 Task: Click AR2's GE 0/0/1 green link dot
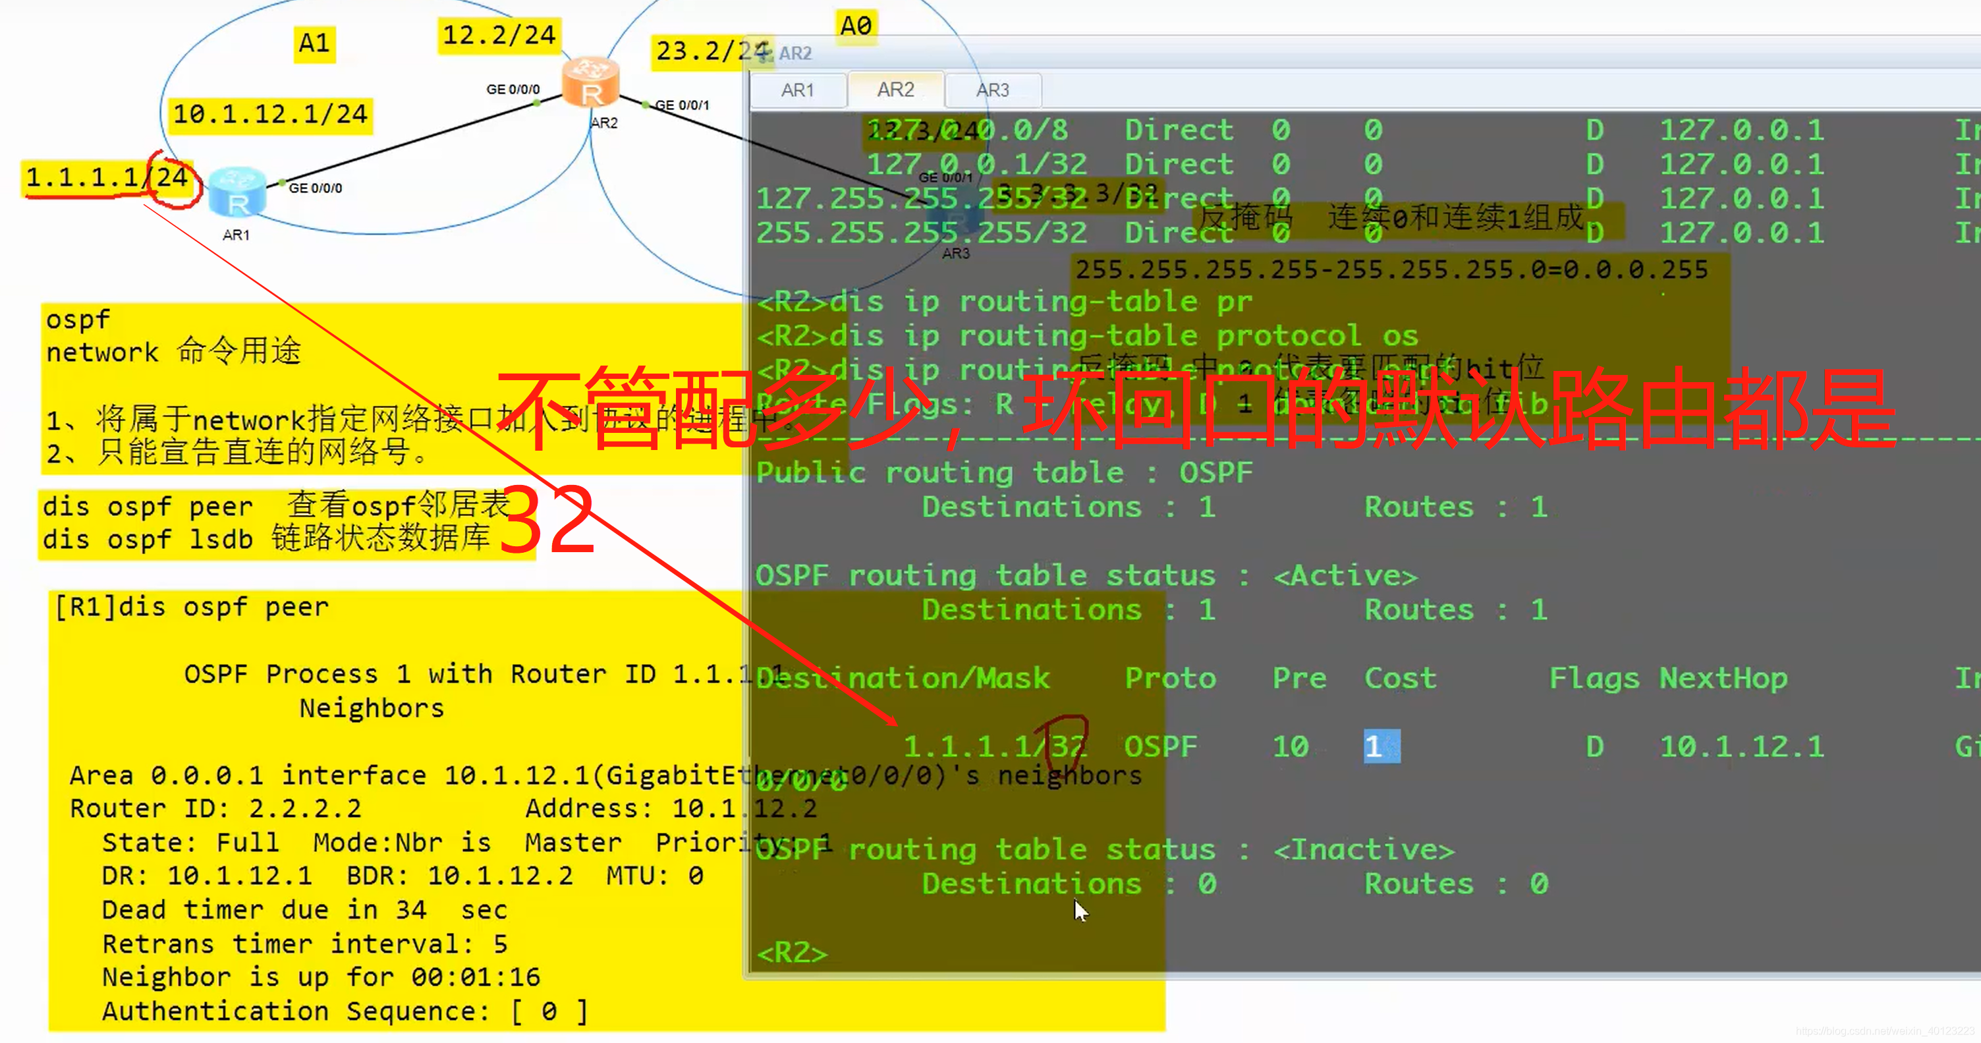pyautogui.click(x=646, y=105)
